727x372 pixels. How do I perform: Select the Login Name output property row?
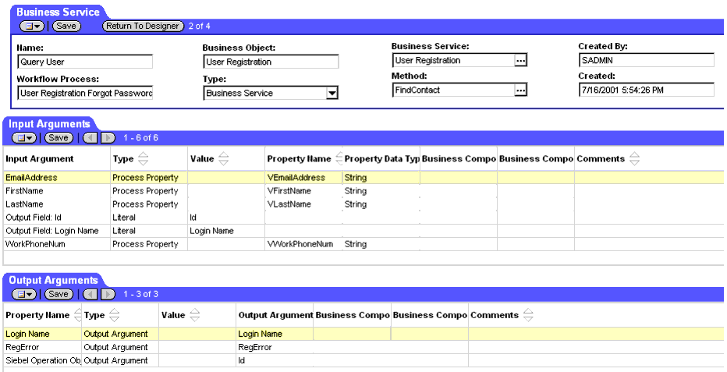[363, 334]
